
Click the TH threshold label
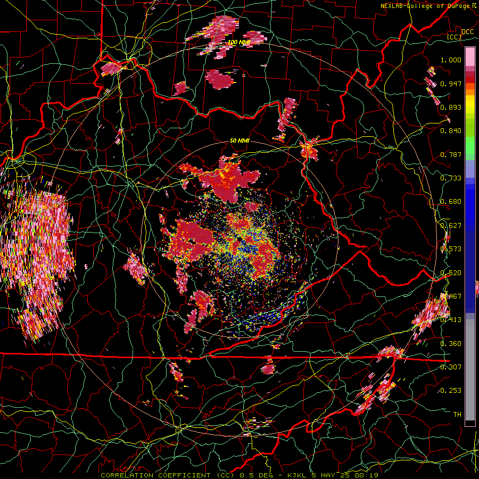457,414
